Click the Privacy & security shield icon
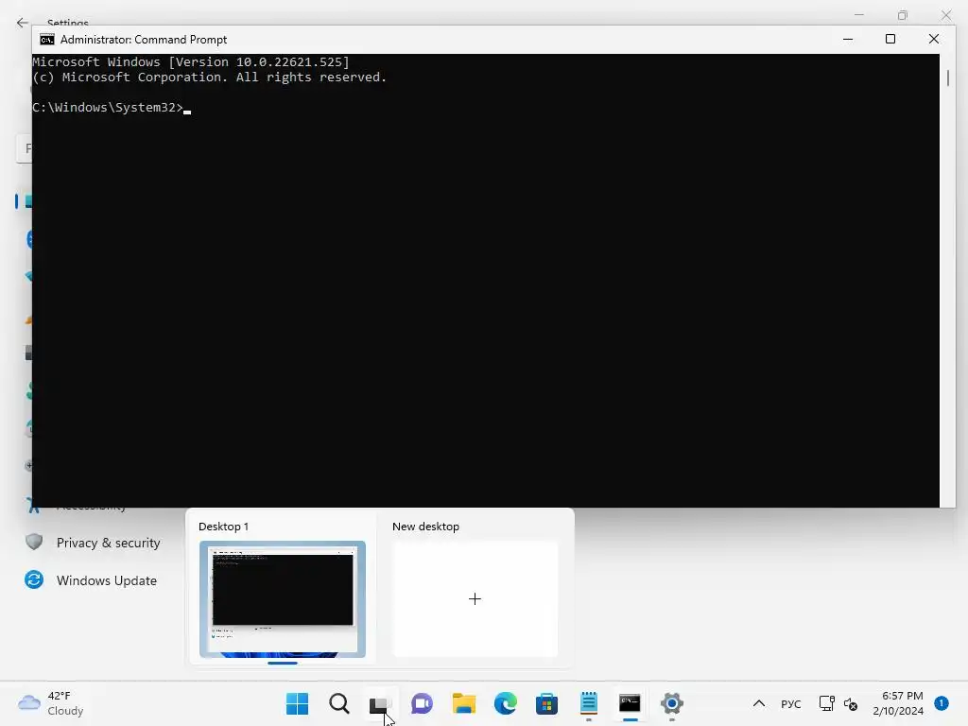The width and height of the screenshot is (968, 726). (x=34, y=542)
